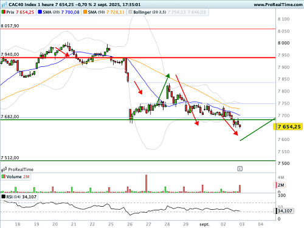
Task: Click date 18 on the time axis
Action: pyautogui.click(x=18, y=224)
